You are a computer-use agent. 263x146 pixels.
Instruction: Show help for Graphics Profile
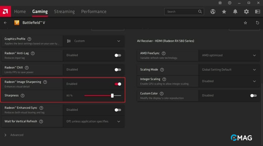29,39
